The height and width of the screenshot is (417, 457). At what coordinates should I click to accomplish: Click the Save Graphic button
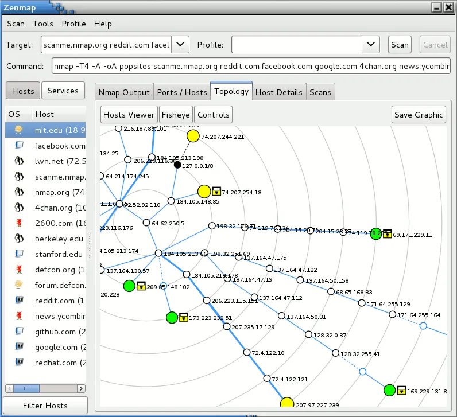419,115
